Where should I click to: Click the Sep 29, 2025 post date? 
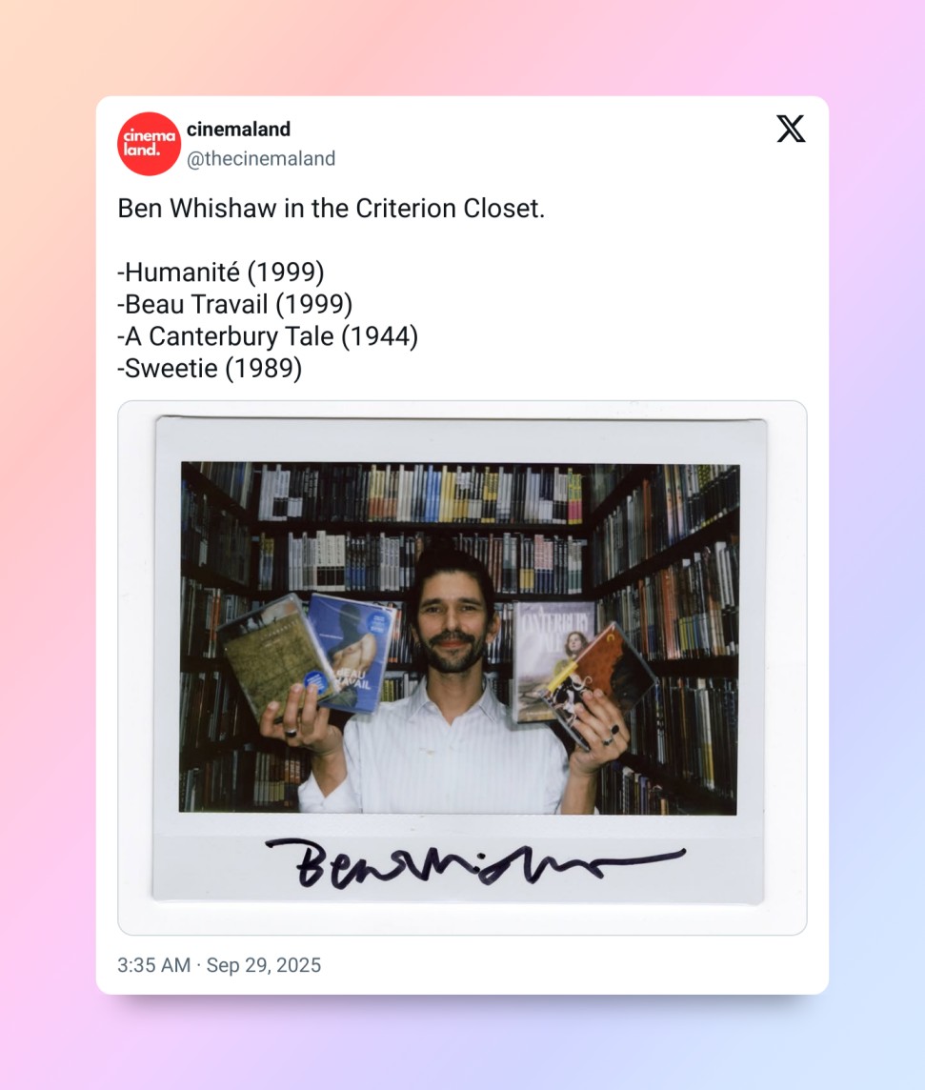click(263, 965)
